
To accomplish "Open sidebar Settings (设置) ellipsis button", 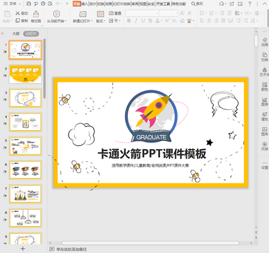I will tap(264, 165).
